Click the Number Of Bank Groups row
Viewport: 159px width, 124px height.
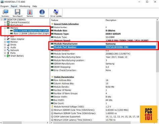103,94
